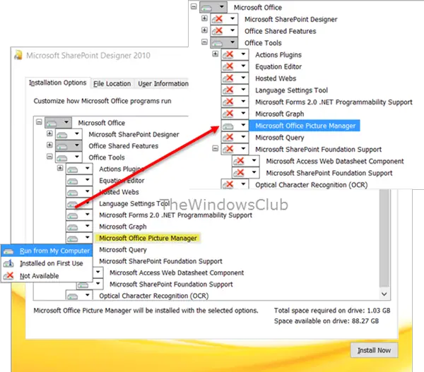Open the drive-icon dropdown beside Equation Editor
This screenshot has height=372, width=424.
click(88, 180)
